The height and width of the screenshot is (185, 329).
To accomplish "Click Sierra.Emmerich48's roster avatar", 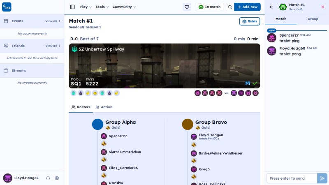I will [104, 152].
